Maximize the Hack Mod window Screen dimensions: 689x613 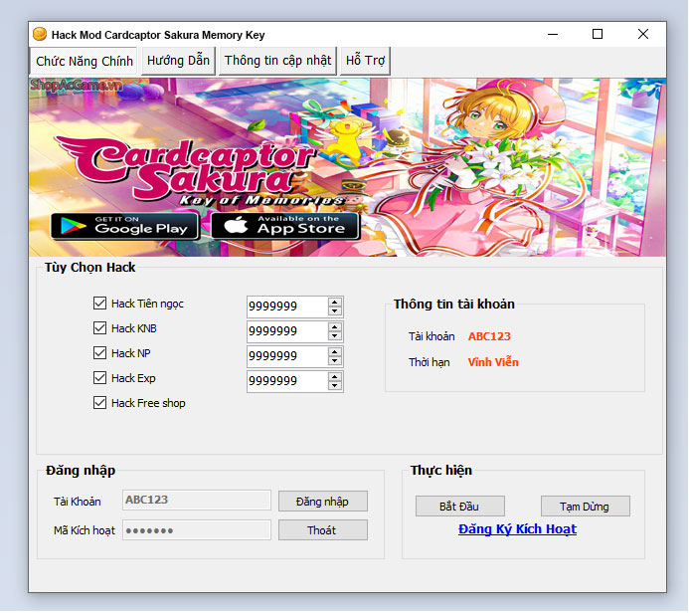click(x=598, y=34)
